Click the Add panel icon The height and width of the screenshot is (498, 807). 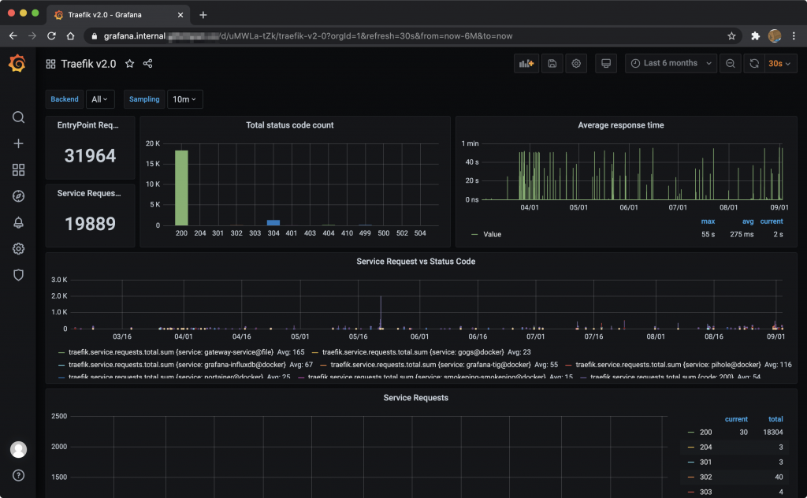[526, 64]
